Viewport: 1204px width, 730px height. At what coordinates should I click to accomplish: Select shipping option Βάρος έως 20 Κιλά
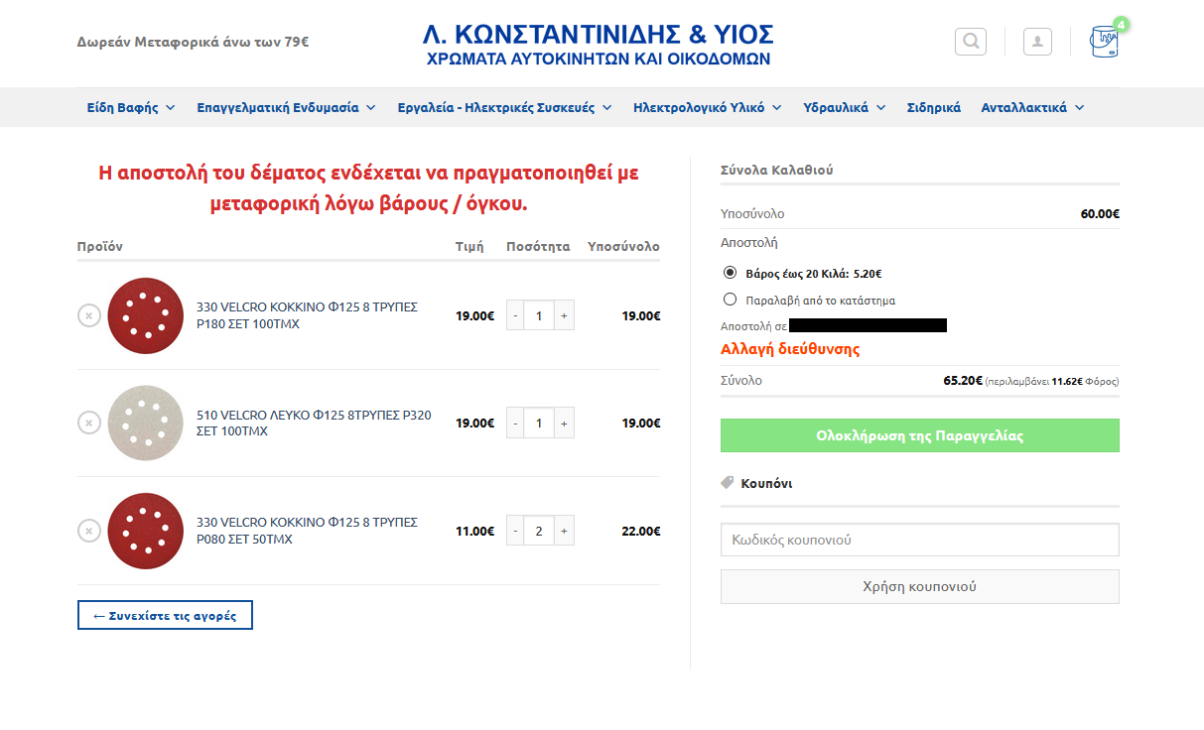[730, 272]
